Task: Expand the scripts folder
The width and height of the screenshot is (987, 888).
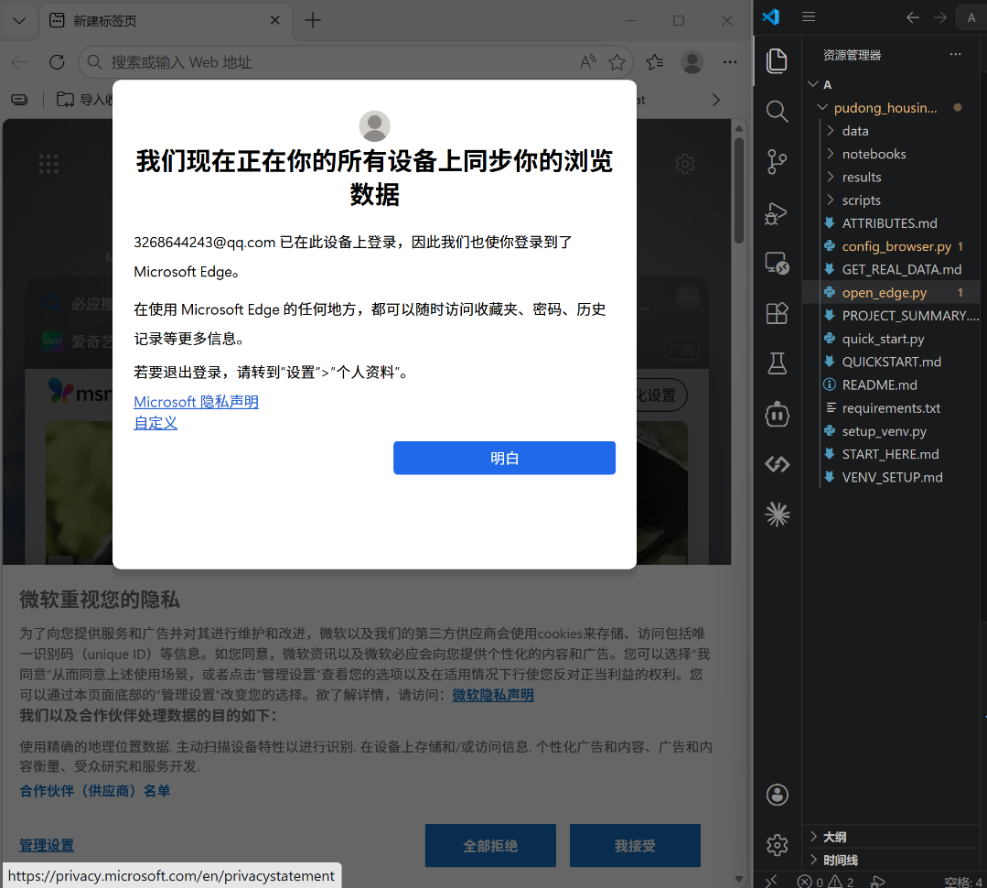Action: tap(861, 200)
